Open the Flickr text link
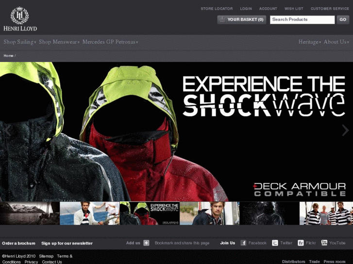This screenshot has width=353, height=264. 311,243
